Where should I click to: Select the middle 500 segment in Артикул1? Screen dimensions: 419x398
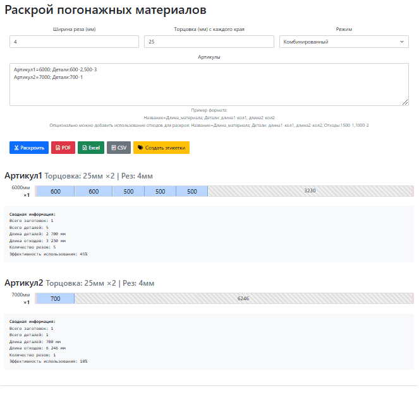coord(161,191)
